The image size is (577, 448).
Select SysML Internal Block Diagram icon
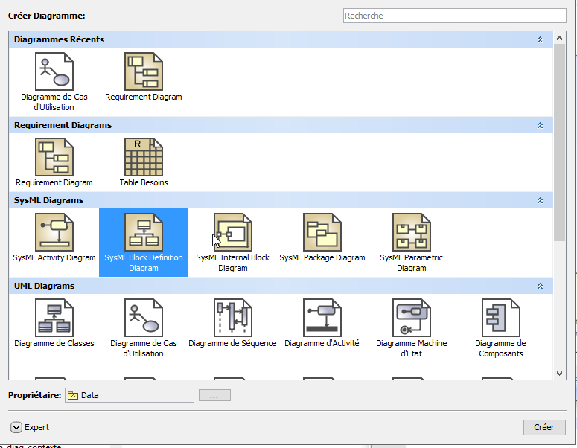click(x=233, y=232)
